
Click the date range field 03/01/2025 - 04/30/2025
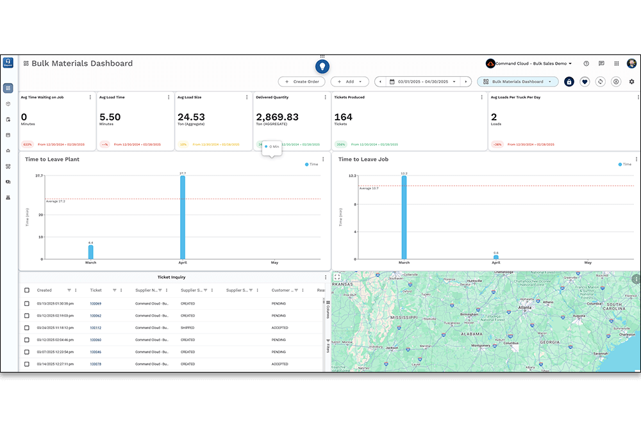pyautogui.click(x=422, y=82)
